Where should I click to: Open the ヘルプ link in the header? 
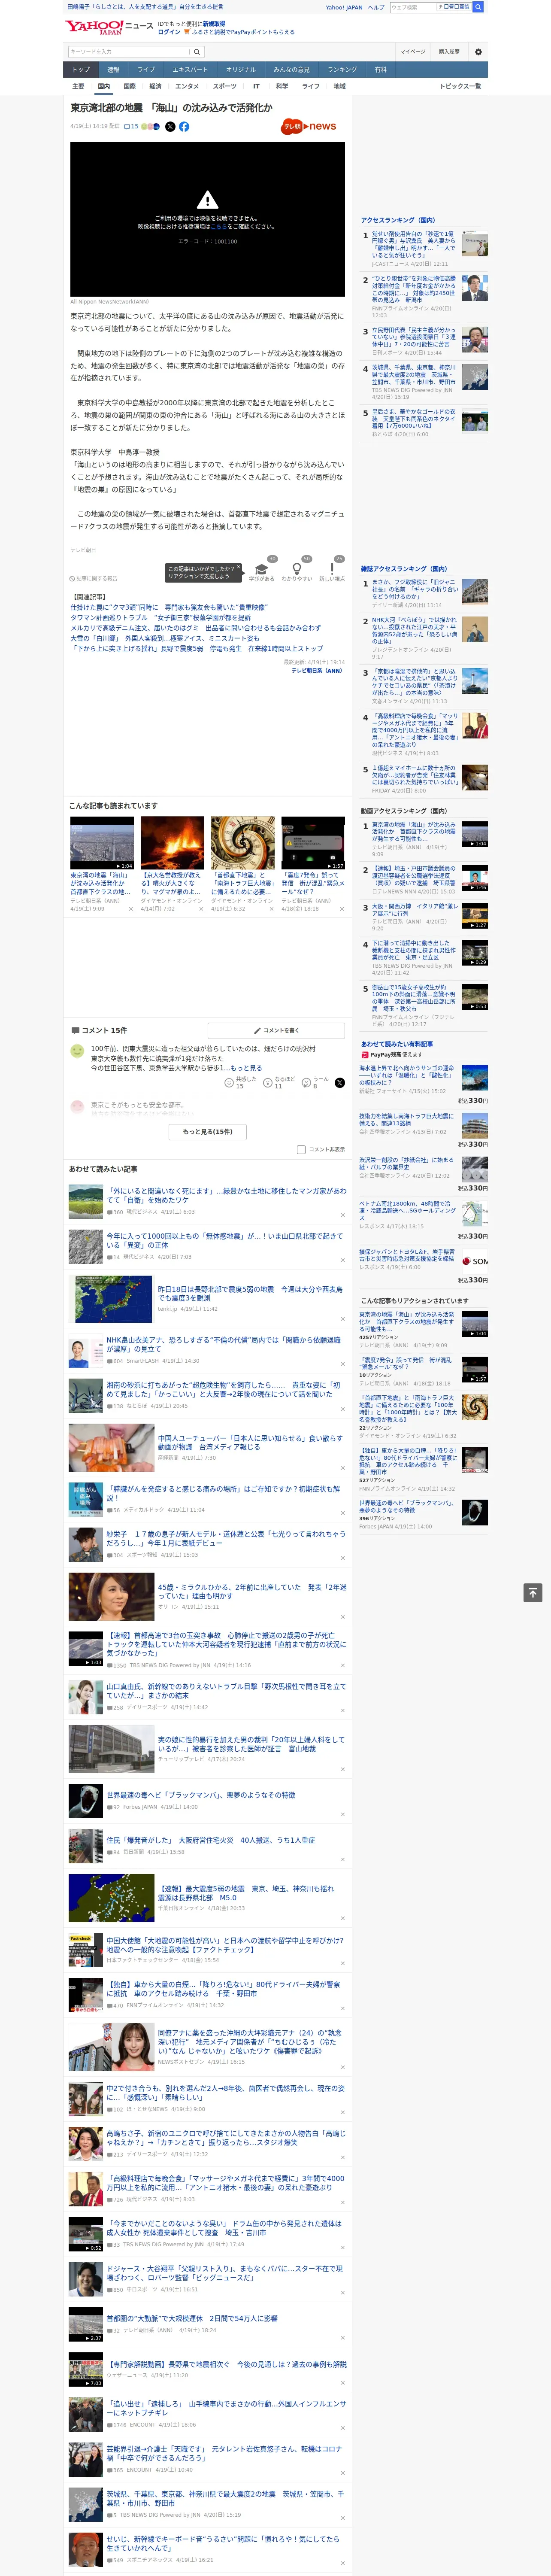click(376, 7)
